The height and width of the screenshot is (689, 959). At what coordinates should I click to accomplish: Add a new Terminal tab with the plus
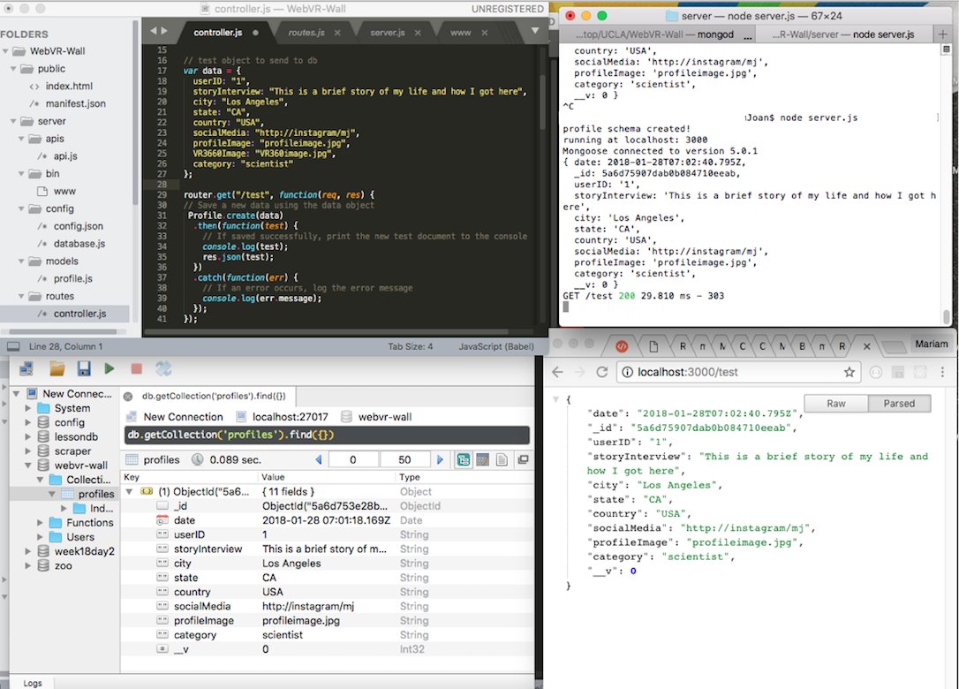(943, 34)
